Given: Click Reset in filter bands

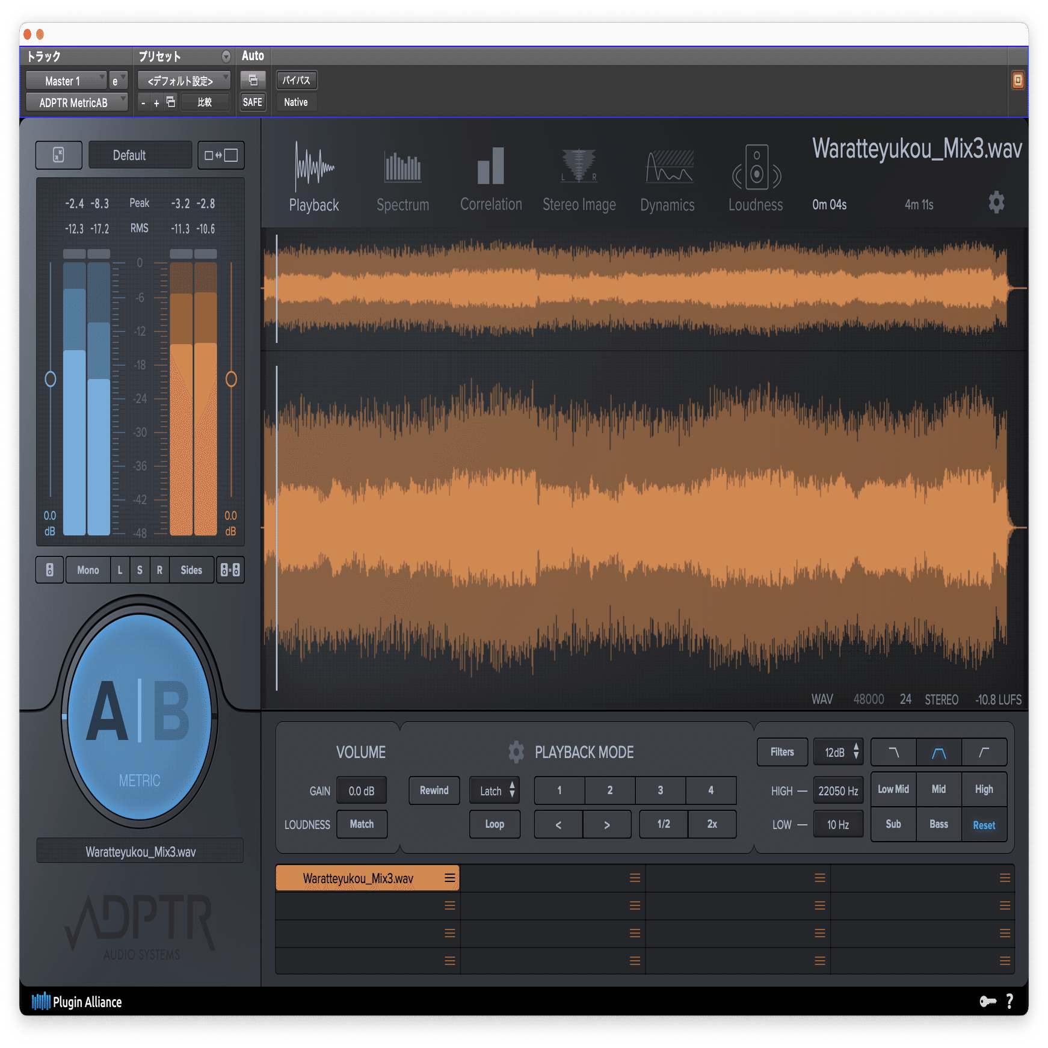Looking at the screenshot, I should [x=984, y=825].
